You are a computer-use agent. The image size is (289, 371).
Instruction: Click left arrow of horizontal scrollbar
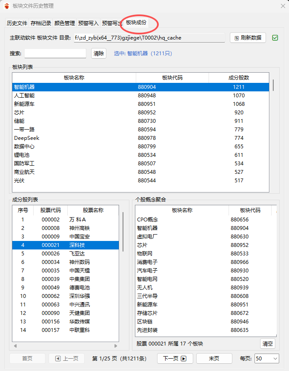15,346
